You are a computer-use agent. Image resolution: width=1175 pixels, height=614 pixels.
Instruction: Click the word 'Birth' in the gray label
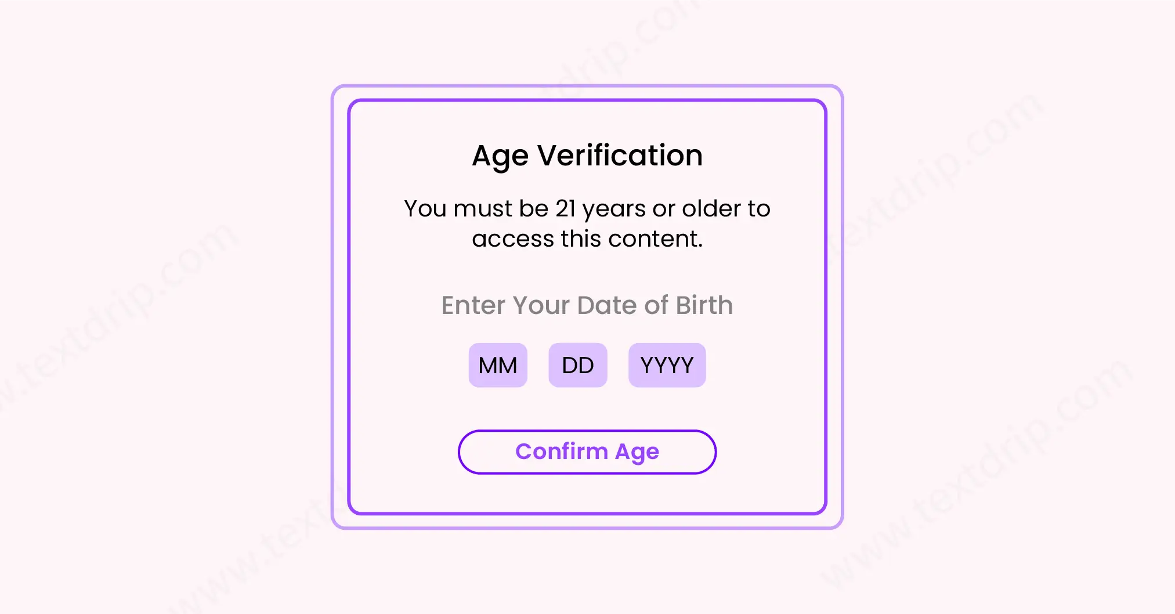click(x=704, y=305)
